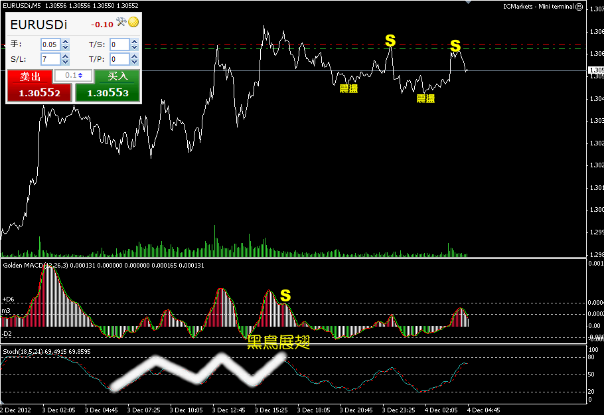Click the Mini terminal smiley face icon
604x415 pixels.
click(579, 7)
